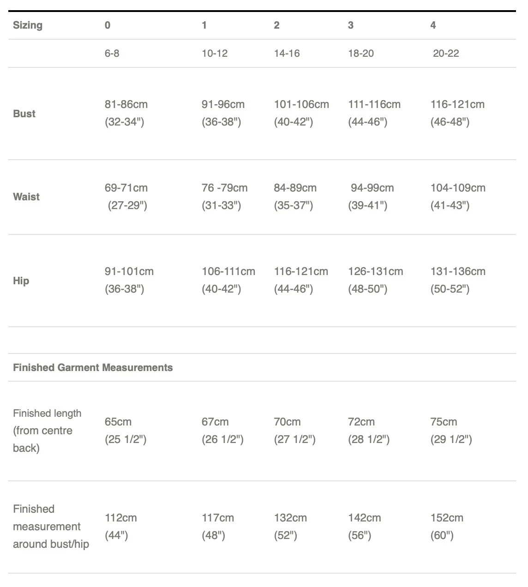This screenshot has width=528, height=587.
Task: Click the Sizing column header
Action: click(x=28, y=25)
